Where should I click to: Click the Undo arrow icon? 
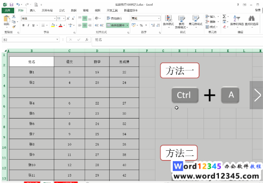click(x=18, y=4)
